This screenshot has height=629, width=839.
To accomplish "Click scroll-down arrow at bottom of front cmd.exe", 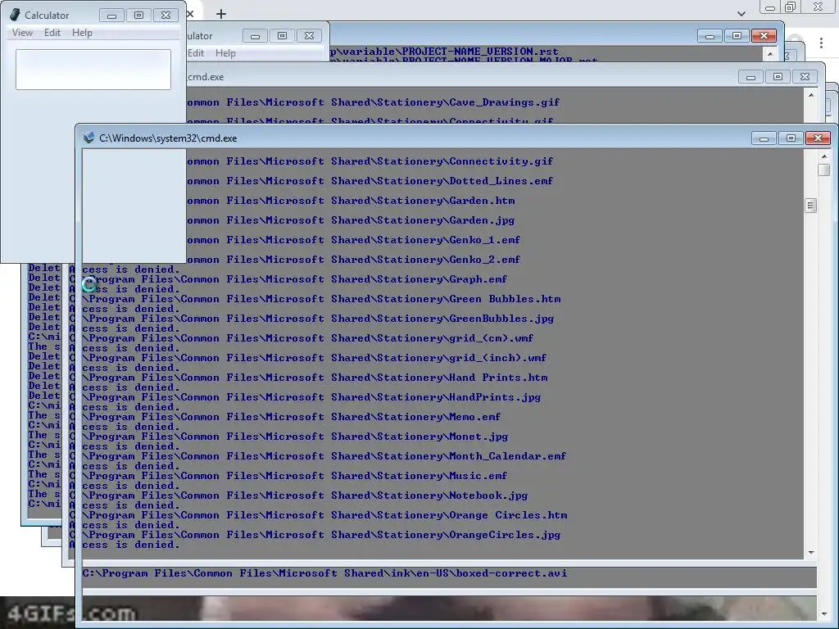I will 824,614.
